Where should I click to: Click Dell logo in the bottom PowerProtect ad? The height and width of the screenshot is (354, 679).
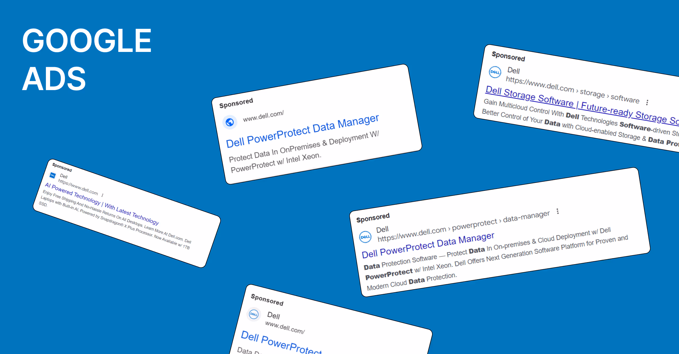[254, 315]
